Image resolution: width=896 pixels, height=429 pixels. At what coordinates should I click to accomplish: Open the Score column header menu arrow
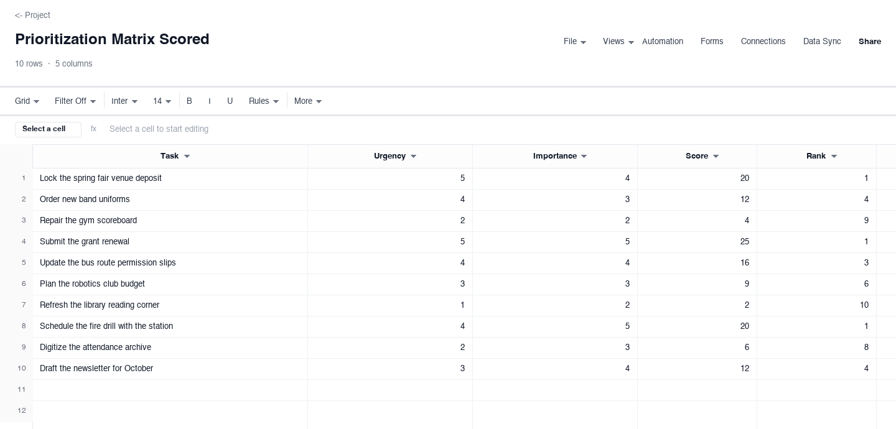coord(716,157)
